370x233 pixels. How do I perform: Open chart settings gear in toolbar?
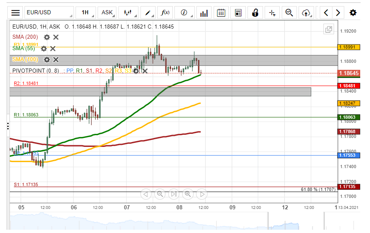tap(353, 13)
